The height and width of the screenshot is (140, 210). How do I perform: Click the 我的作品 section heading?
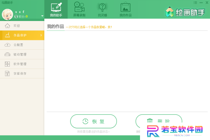(55, 27)
